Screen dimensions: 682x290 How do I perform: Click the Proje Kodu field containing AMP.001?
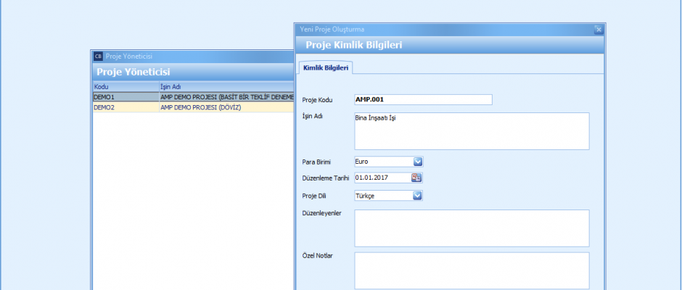(422, 100)
